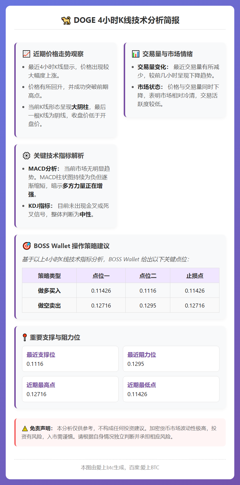Image resolution: width=240 pixels, height=485 pixels.
Task: Click the 免责声明 label
Action: click(x=41, y=428)
